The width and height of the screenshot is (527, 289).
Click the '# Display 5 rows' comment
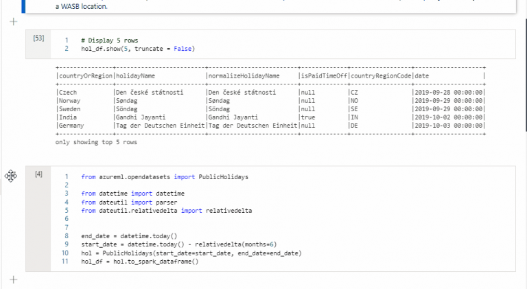110,41
